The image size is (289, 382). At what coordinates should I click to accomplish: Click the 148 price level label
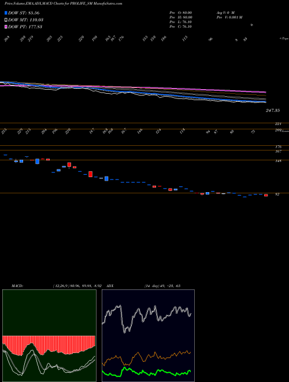click(x=278, y=161)
